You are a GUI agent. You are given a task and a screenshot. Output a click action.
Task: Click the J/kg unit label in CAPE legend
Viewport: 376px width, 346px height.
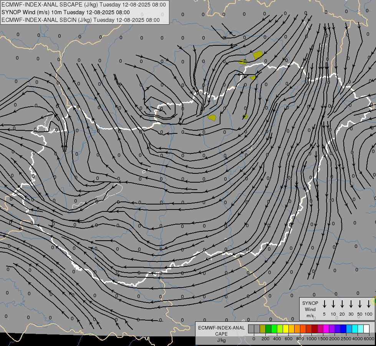(x=221, y=340)
